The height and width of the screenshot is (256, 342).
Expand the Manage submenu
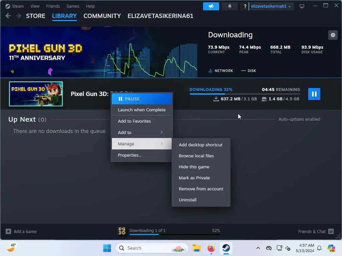click(142, 144)
